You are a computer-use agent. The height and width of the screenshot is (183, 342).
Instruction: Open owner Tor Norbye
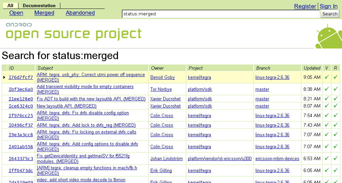161,89
